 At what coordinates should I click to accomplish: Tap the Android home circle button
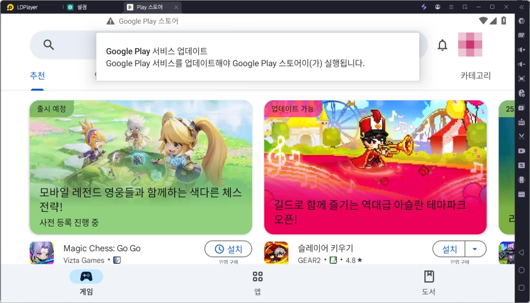pyautogui.click(x=522, y=270)
